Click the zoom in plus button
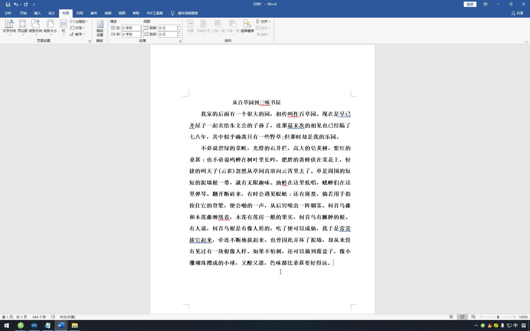The width and height of the screenshot is (530, 331). [x=514, y=317]
